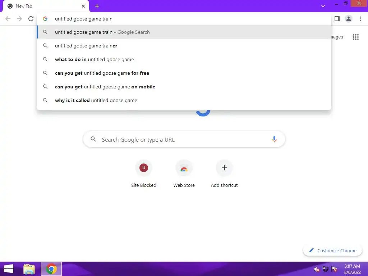This screenshot has height=276, width=368.
Task: Click the magnifier icon in the search box
Action: tap(93, 139)
